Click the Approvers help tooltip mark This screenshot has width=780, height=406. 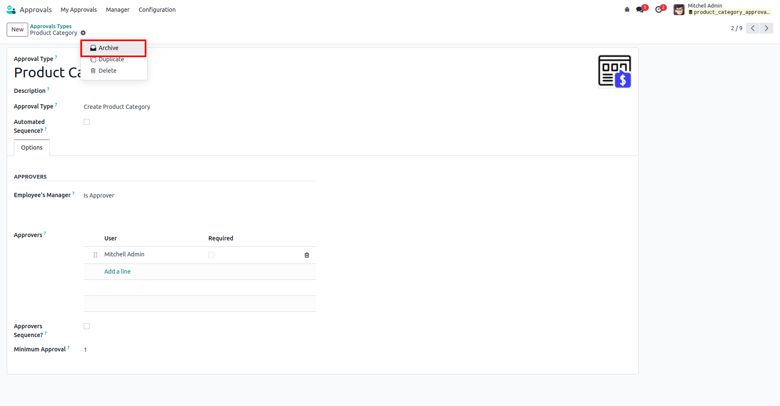pyautogui.click(x=45, y=233)
